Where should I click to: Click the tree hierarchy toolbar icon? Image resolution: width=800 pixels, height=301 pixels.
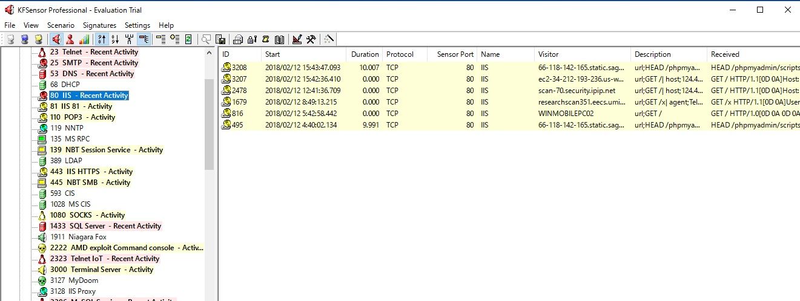point(130,39)
